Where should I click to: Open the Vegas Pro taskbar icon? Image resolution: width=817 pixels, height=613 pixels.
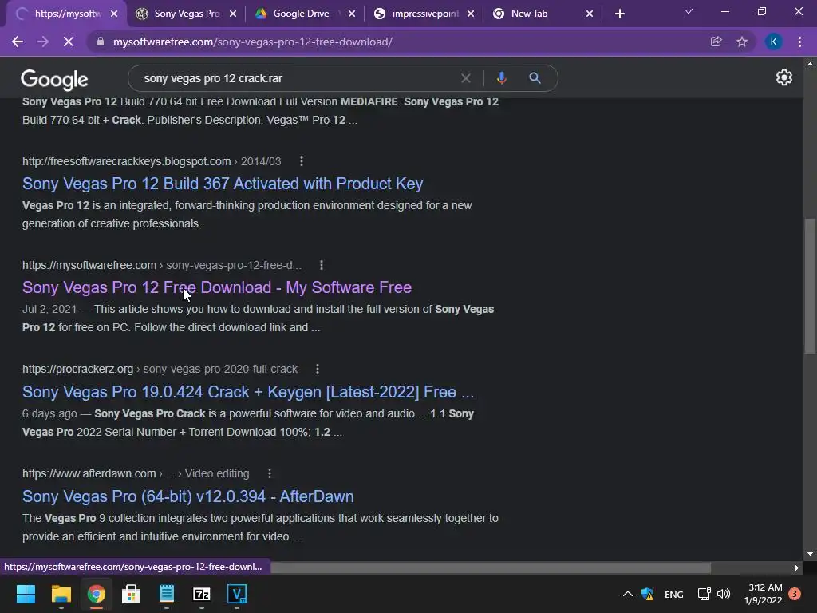point(237,594)
